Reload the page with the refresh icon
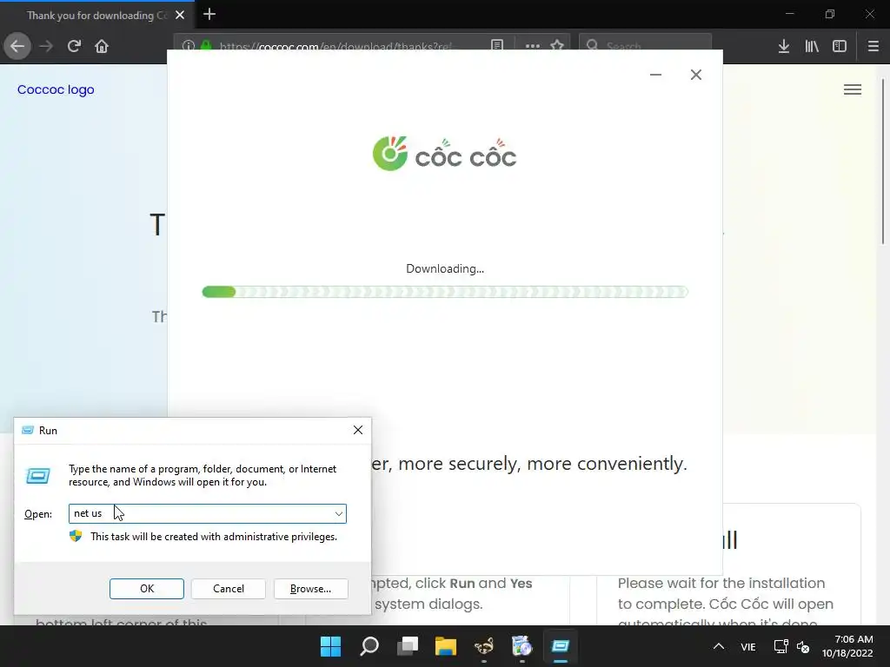Image resolution: width=890 pixels, height=667 pixels. coord(74,46)
